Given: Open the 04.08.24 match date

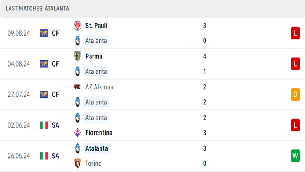Looking at the screenshot, I should (x=19, y=64).
